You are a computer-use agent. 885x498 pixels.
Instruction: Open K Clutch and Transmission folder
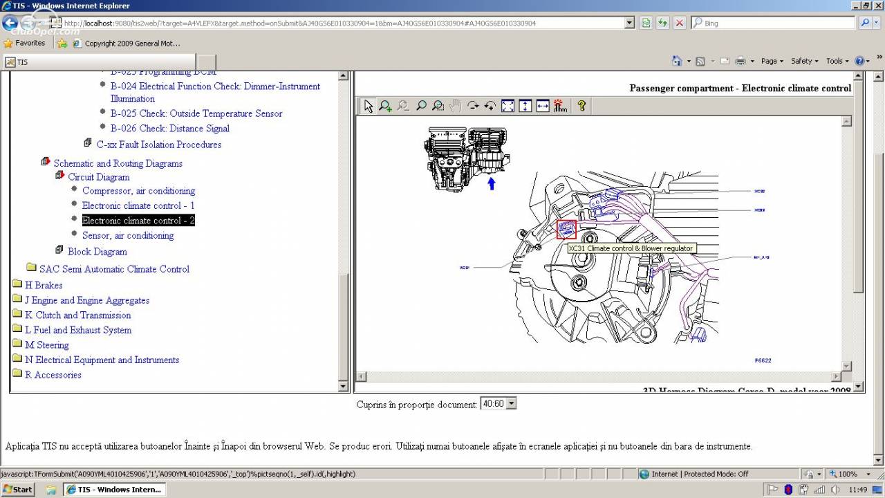coord(78,315)
